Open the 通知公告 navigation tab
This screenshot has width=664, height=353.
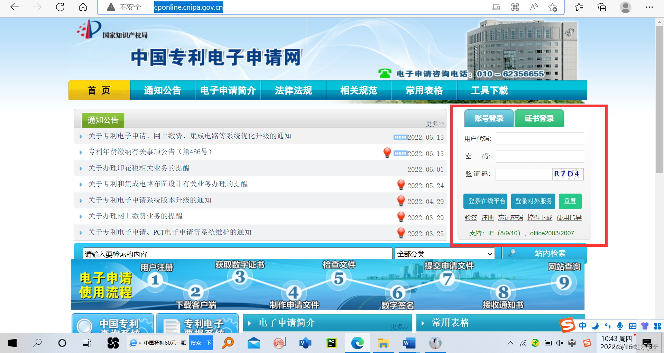click(x=163, y=90)
